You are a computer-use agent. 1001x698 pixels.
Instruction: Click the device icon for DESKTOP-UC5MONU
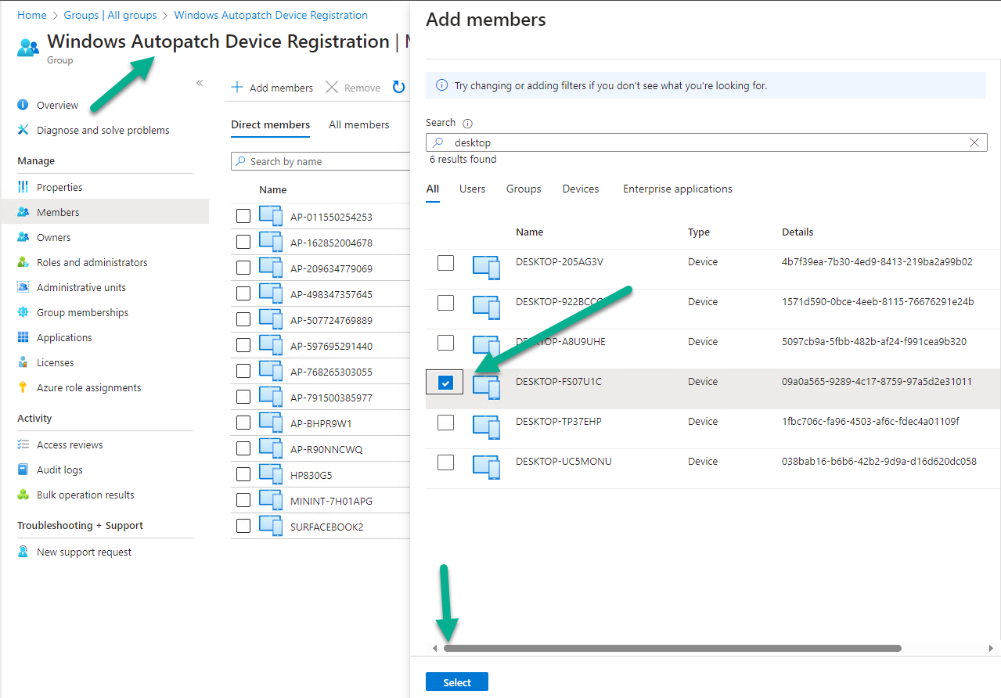[x=486, y=466]
